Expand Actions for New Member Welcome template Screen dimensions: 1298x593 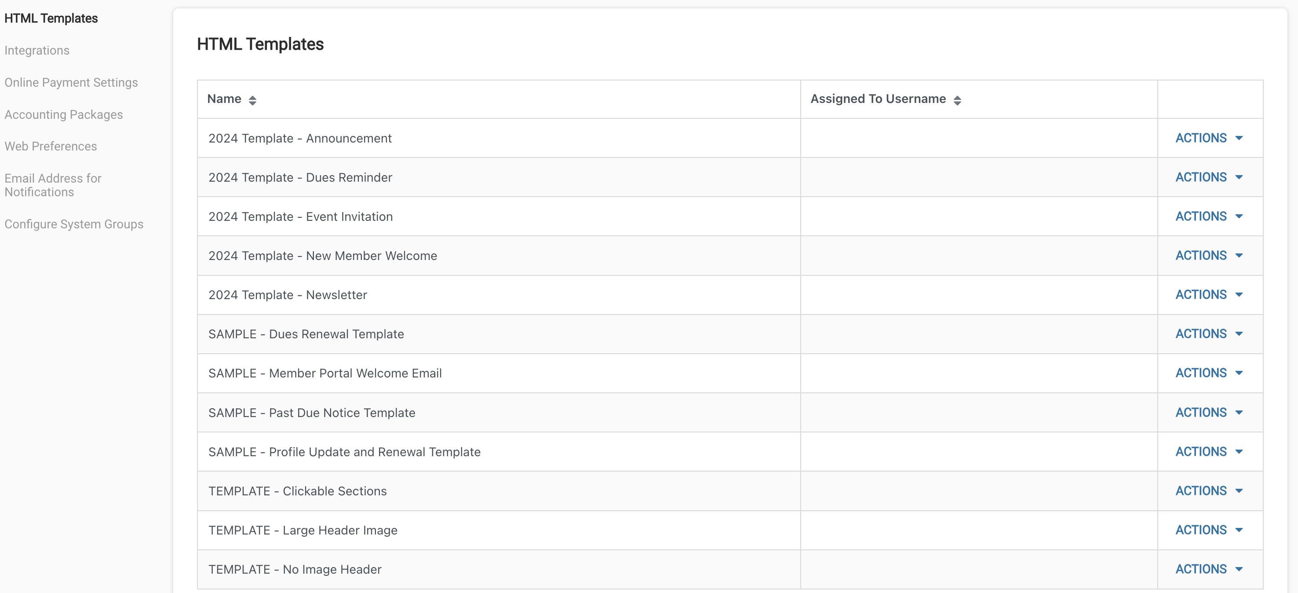point(1208,256)
